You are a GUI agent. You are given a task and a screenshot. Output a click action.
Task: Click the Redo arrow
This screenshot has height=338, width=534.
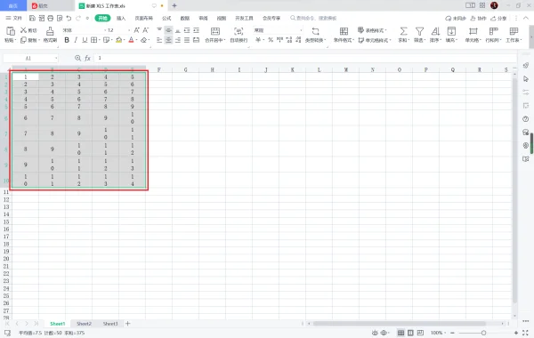click(78, 18)
